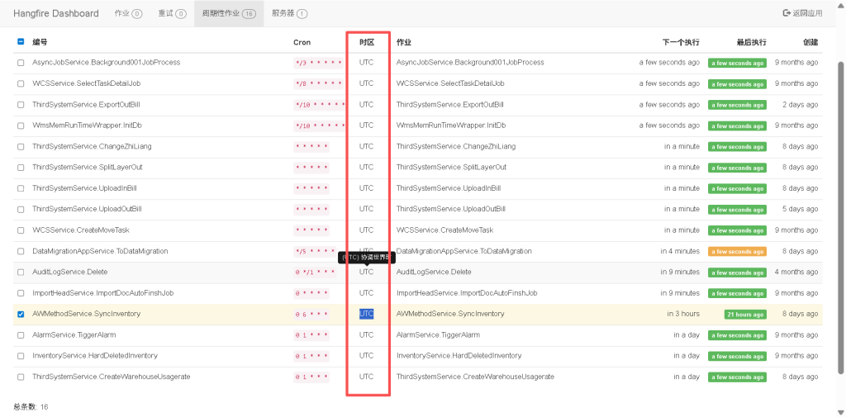Click UTC cell for AsyncJobService row
The width and height of the screenshot is (846, 417).
point(366,63)
